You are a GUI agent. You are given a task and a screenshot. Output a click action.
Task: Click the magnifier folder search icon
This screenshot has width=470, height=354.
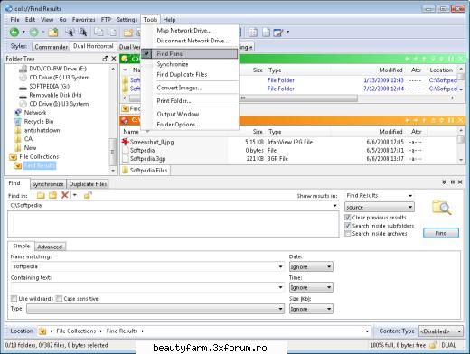pos(441,207)
